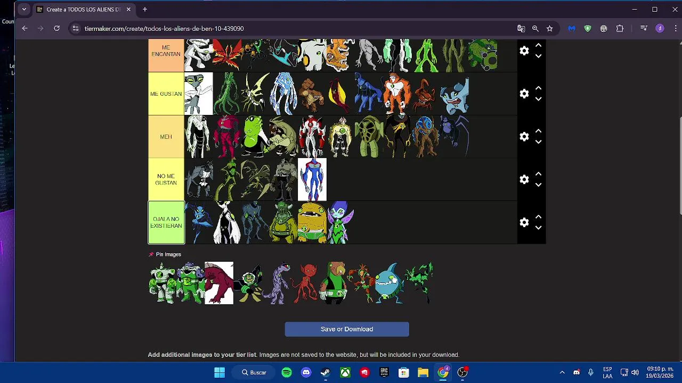Open the tab search dropdown arrow
The width and height of the screenshot is (682, 383).
(x=24, y=10)
